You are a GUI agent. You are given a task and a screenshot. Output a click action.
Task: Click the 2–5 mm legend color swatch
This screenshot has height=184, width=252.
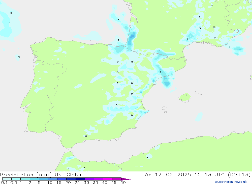coord(34,179)
